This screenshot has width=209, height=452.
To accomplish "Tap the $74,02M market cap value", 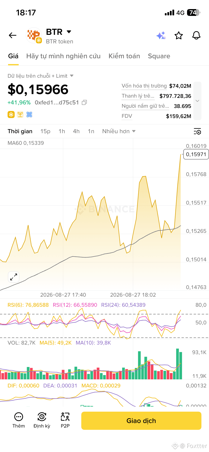I will [180, 86].
